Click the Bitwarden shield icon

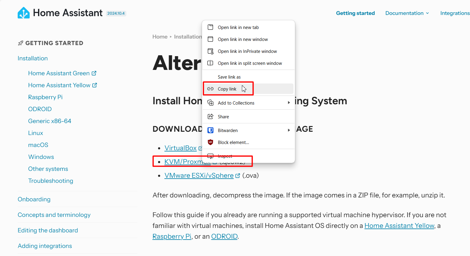click(210, 130)
